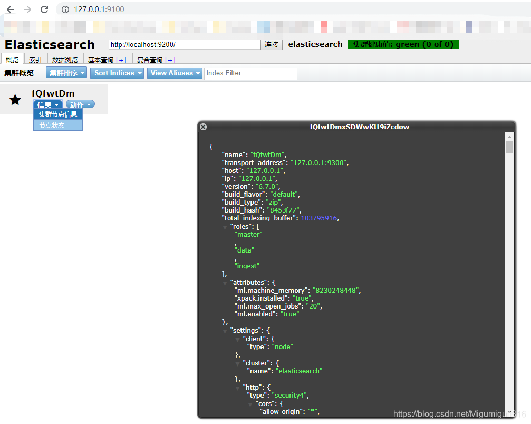Click the "6.7.0" version value
Image resolution: width=531 pixels, height=424 pixels.
pyautogui.click(x=267, y=187)
